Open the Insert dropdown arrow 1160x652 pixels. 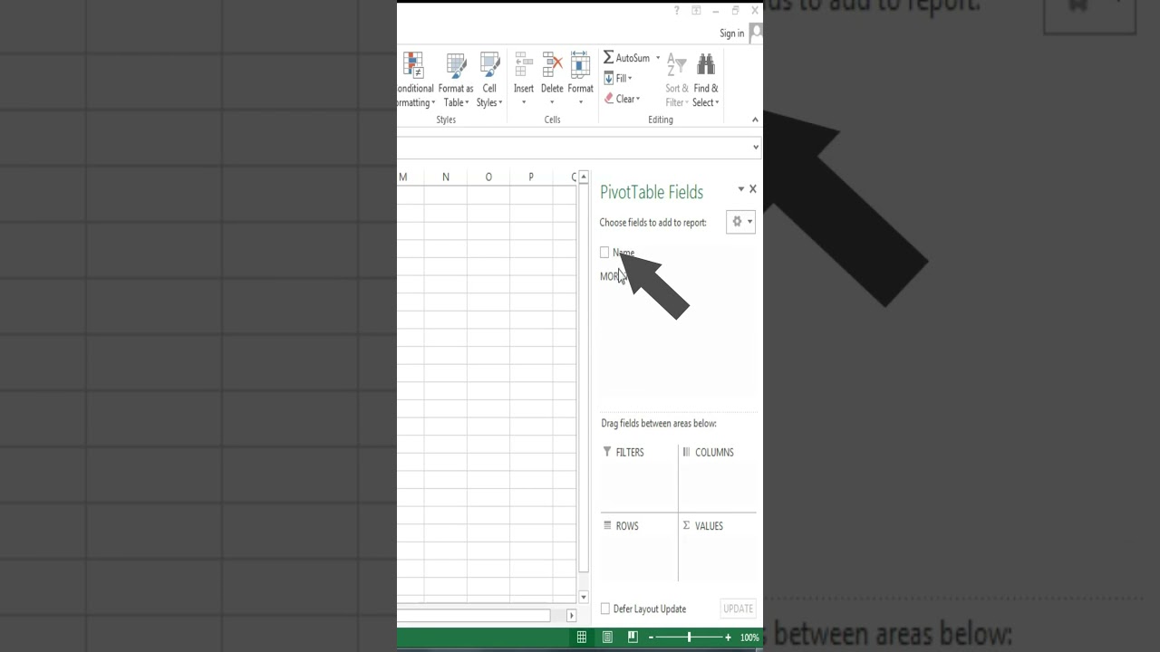click(524, 102)
